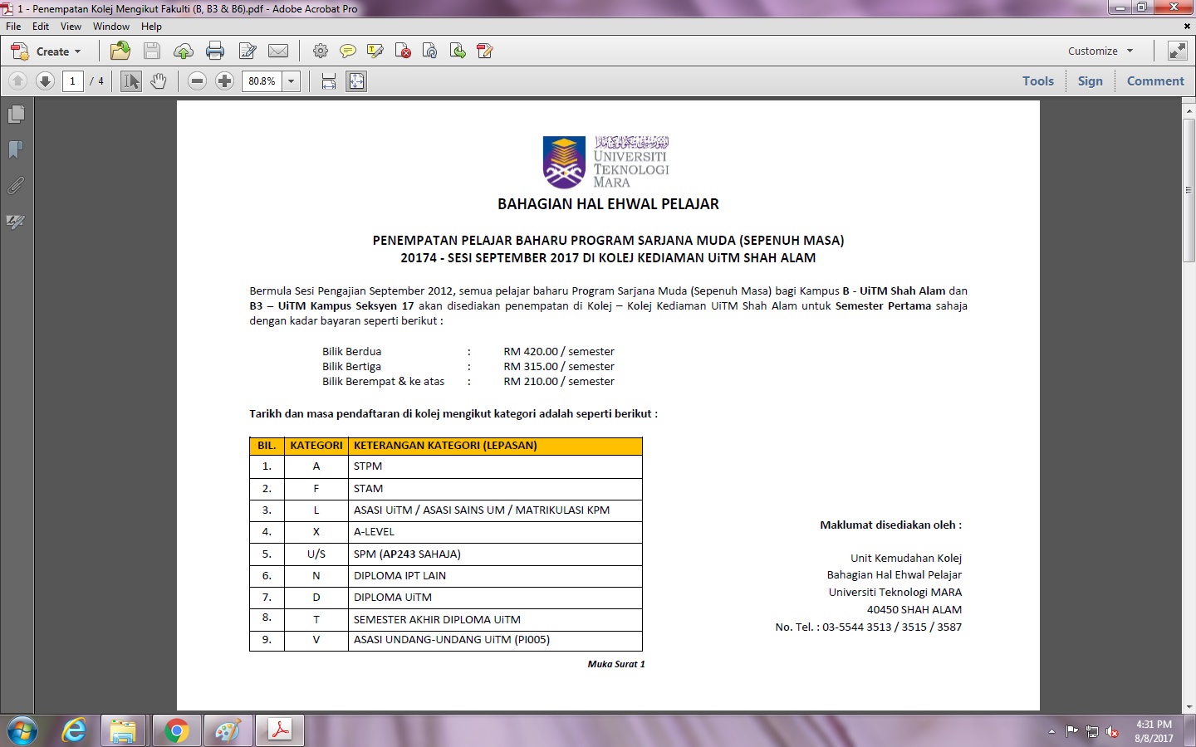Print the document with the printer icon
Image resolution: width=1196 pixels, height=747 pixels.
click(215, 51)
